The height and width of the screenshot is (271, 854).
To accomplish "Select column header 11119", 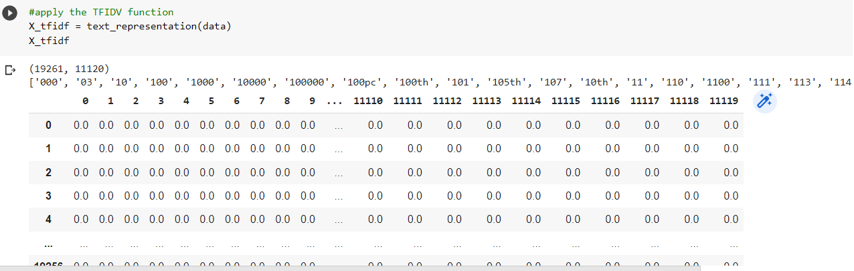I will [723, 101].
